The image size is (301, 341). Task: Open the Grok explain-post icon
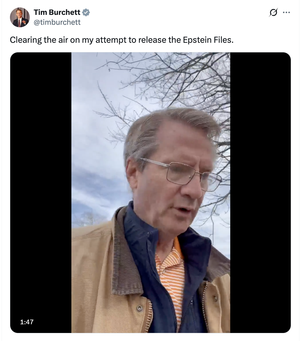point(273,12)
